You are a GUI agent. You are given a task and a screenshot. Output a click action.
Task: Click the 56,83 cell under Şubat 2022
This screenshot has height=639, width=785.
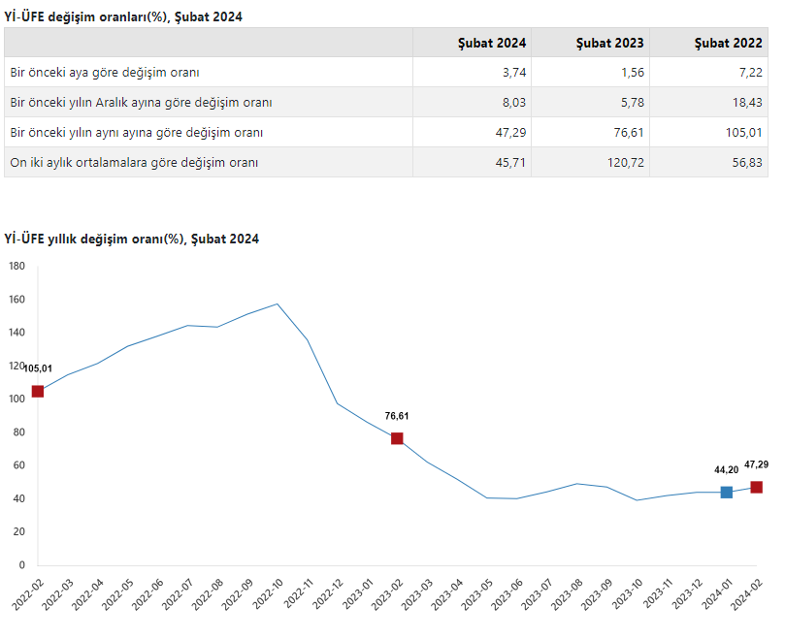[x=744, y=163]
